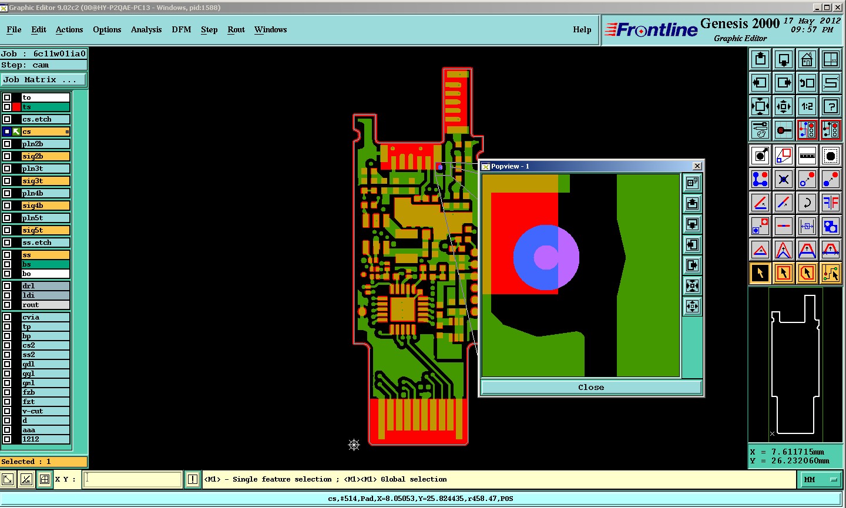The image size is (846, 508).
Task: Toggle display checkbox for layer 'pln2b'
Action: point(7,144)
